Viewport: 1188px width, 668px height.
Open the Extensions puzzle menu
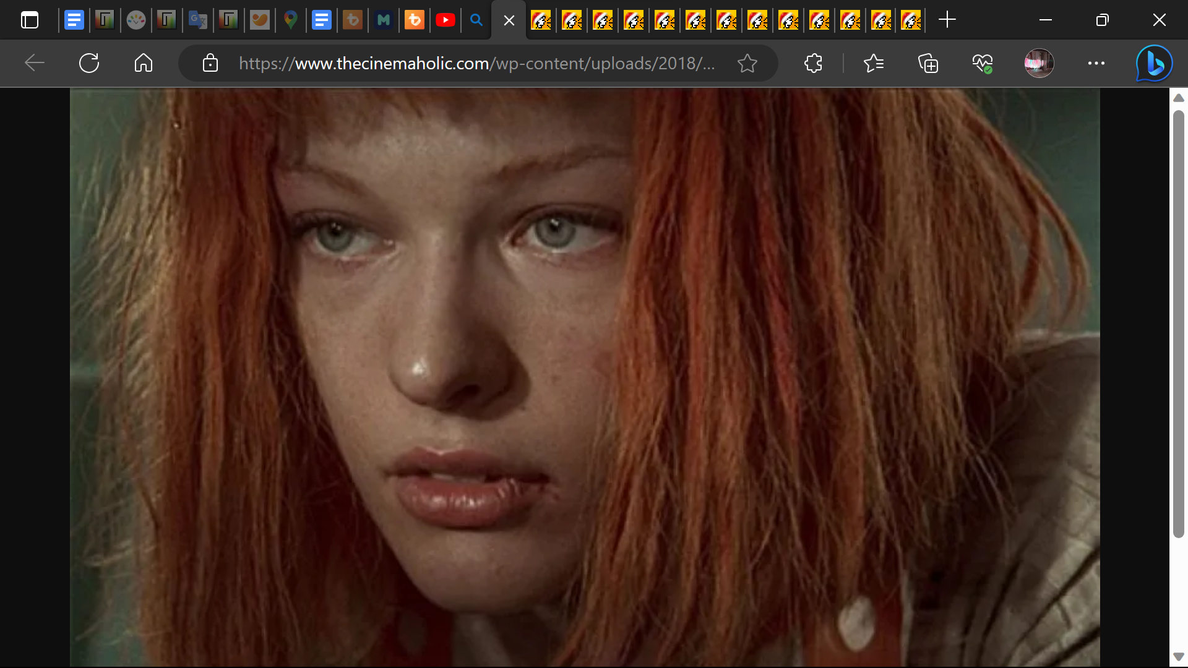coord(813,63)
